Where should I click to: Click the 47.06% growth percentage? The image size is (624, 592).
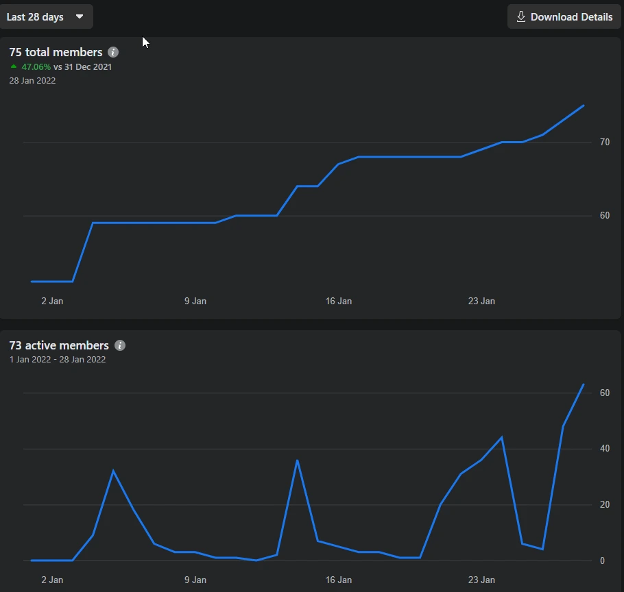(36, 67)
